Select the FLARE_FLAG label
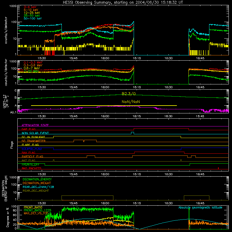 [30, 145]
